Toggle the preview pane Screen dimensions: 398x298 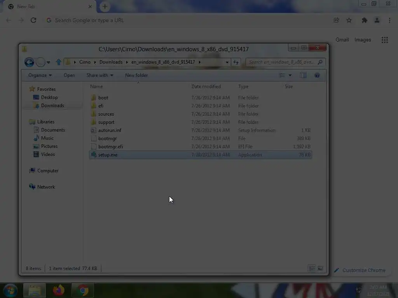point(303,75)
